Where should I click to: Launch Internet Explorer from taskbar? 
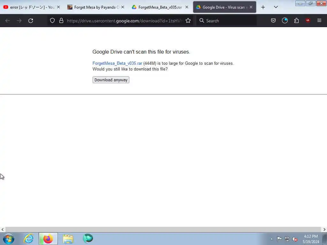pos(28,239)
